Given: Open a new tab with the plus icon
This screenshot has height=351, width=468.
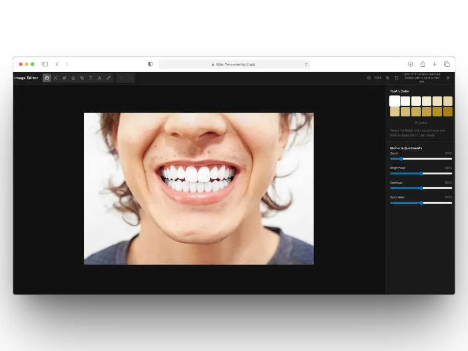Looking at the screenshot, I should [x=435, y=64].
